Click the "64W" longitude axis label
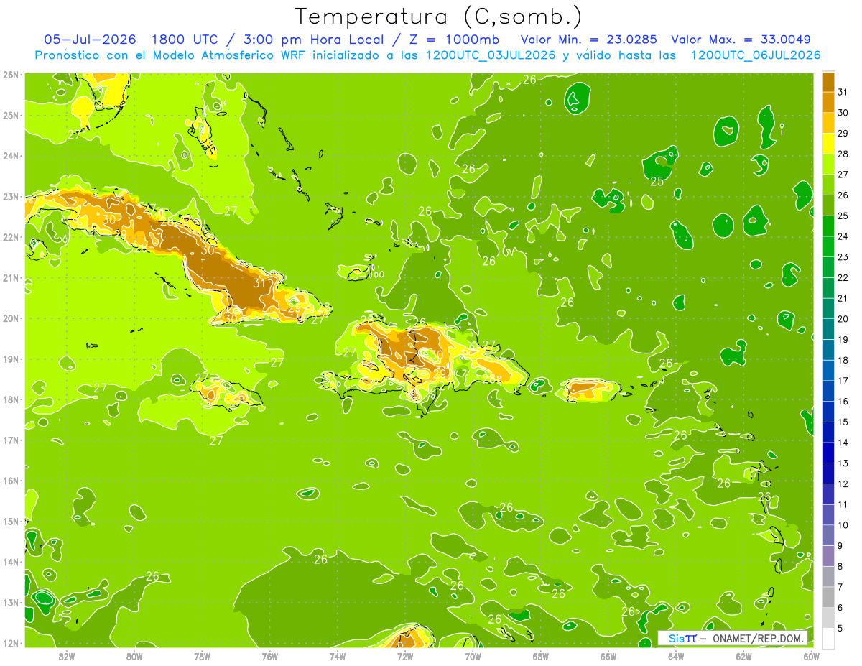 tap(676, 656)
